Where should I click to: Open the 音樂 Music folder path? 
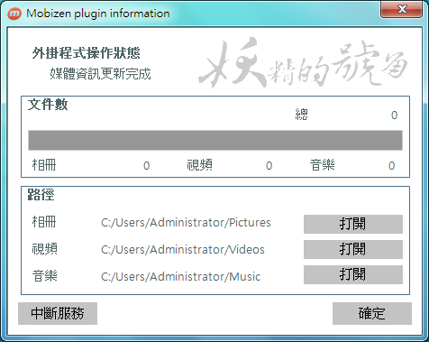click(x=353, y=274)
